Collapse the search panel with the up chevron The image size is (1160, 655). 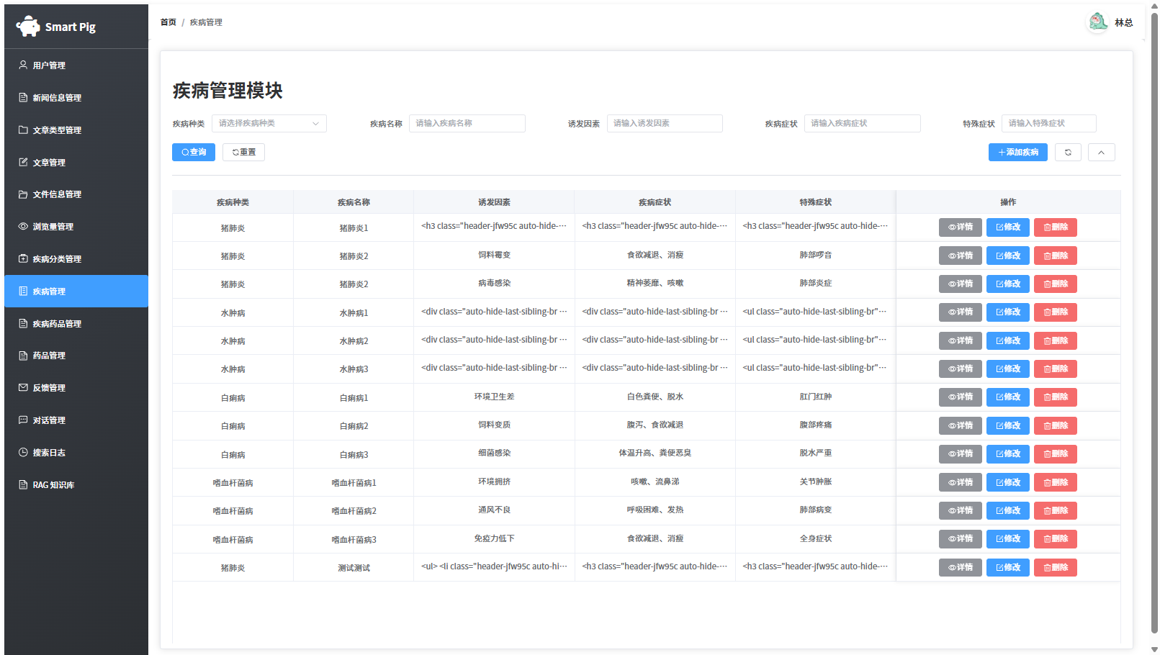click(1101, 152)
